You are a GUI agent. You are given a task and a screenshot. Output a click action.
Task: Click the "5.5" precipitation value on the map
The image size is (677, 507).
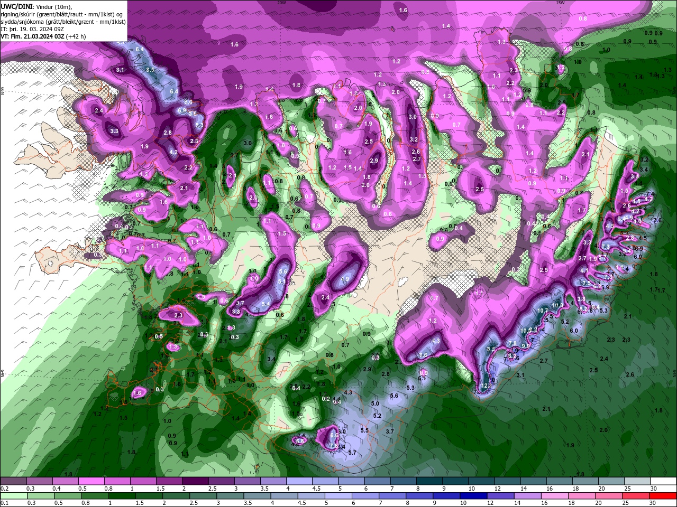(364, 430)
